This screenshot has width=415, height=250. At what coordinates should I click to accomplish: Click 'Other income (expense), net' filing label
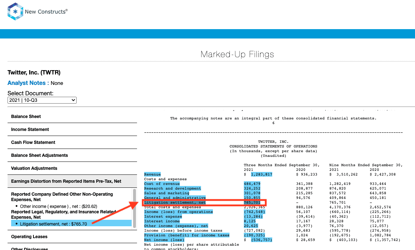(x=176, y=226)
